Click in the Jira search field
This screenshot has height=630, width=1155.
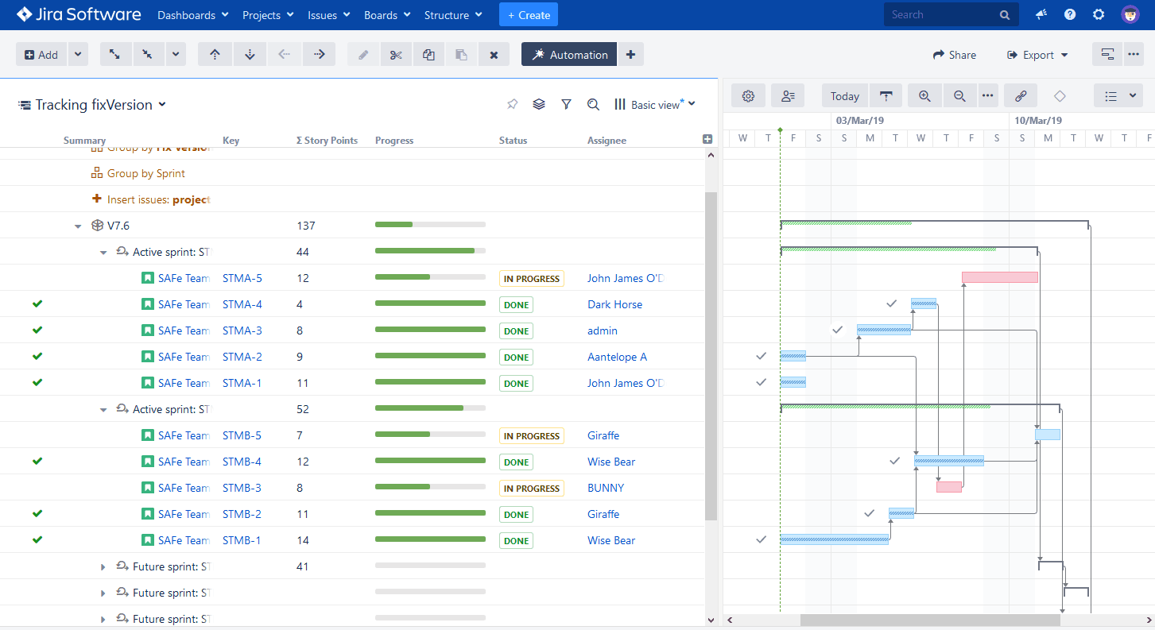tap(942, 14)
